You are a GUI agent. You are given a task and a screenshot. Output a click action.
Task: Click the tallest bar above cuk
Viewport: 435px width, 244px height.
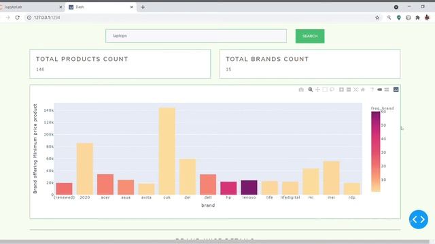(x=167, y=151)
